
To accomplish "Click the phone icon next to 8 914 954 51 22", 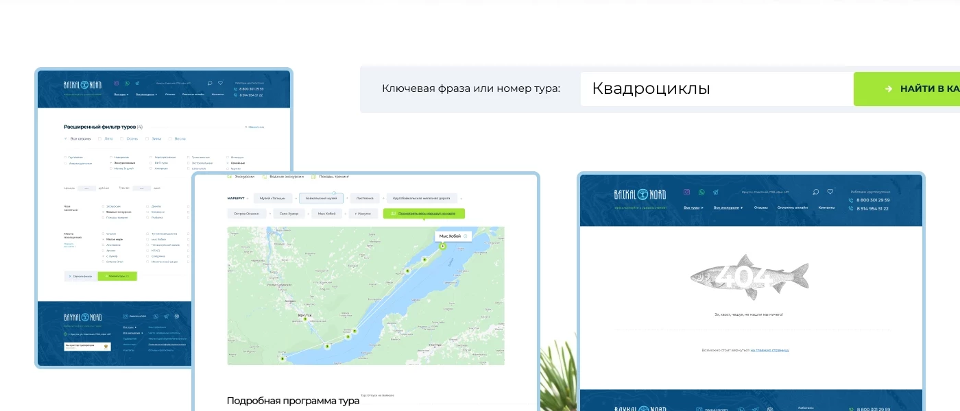I will pyautogui.click(x=850, y=209).
